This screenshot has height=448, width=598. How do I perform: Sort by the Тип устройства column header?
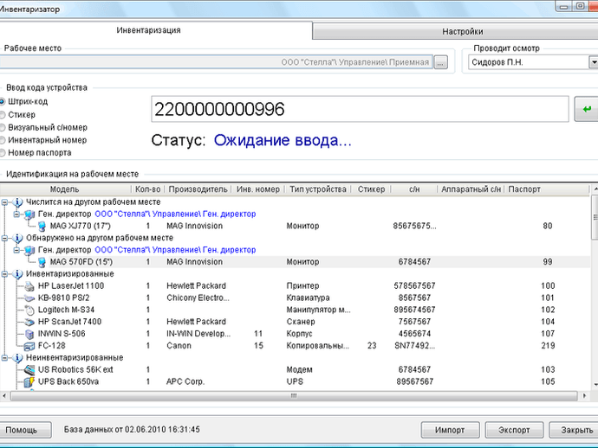click(x=318, y=189)
